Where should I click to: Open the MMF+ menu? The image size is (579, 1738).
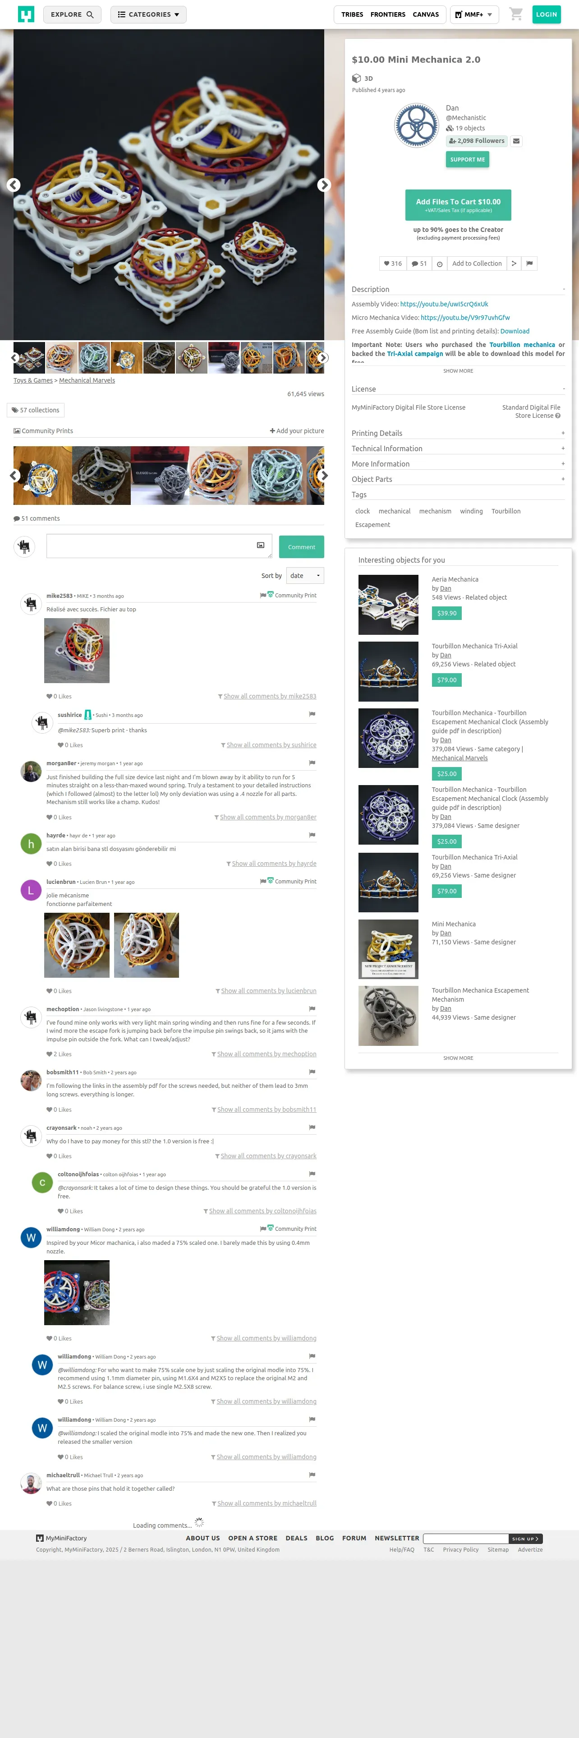coord(474,14)
